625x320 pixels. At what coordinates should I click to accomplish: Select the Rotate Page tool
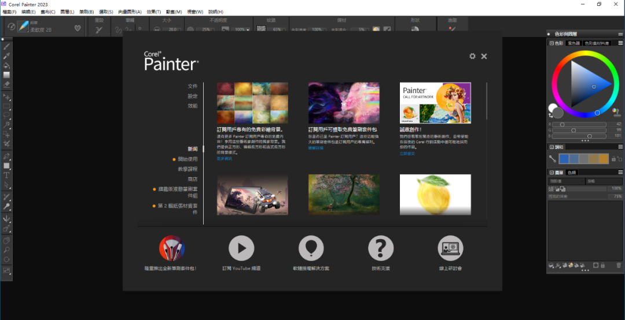pos(6,259)
